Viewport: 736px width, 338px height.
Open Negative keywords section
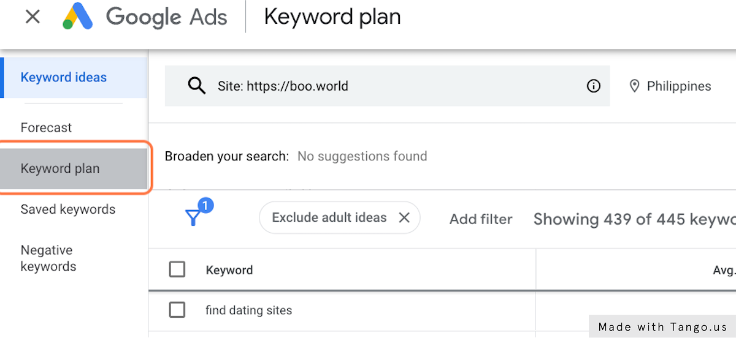click(x=48, y=258)
